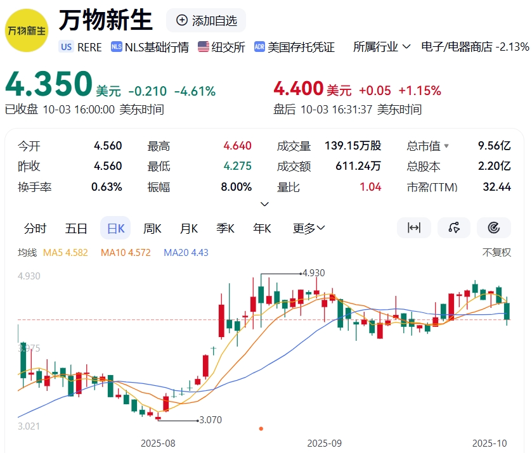The height and width of the screenshot is (453, 532).
Task: Switch to 分时 chart tab
Action: click(35, 228)
